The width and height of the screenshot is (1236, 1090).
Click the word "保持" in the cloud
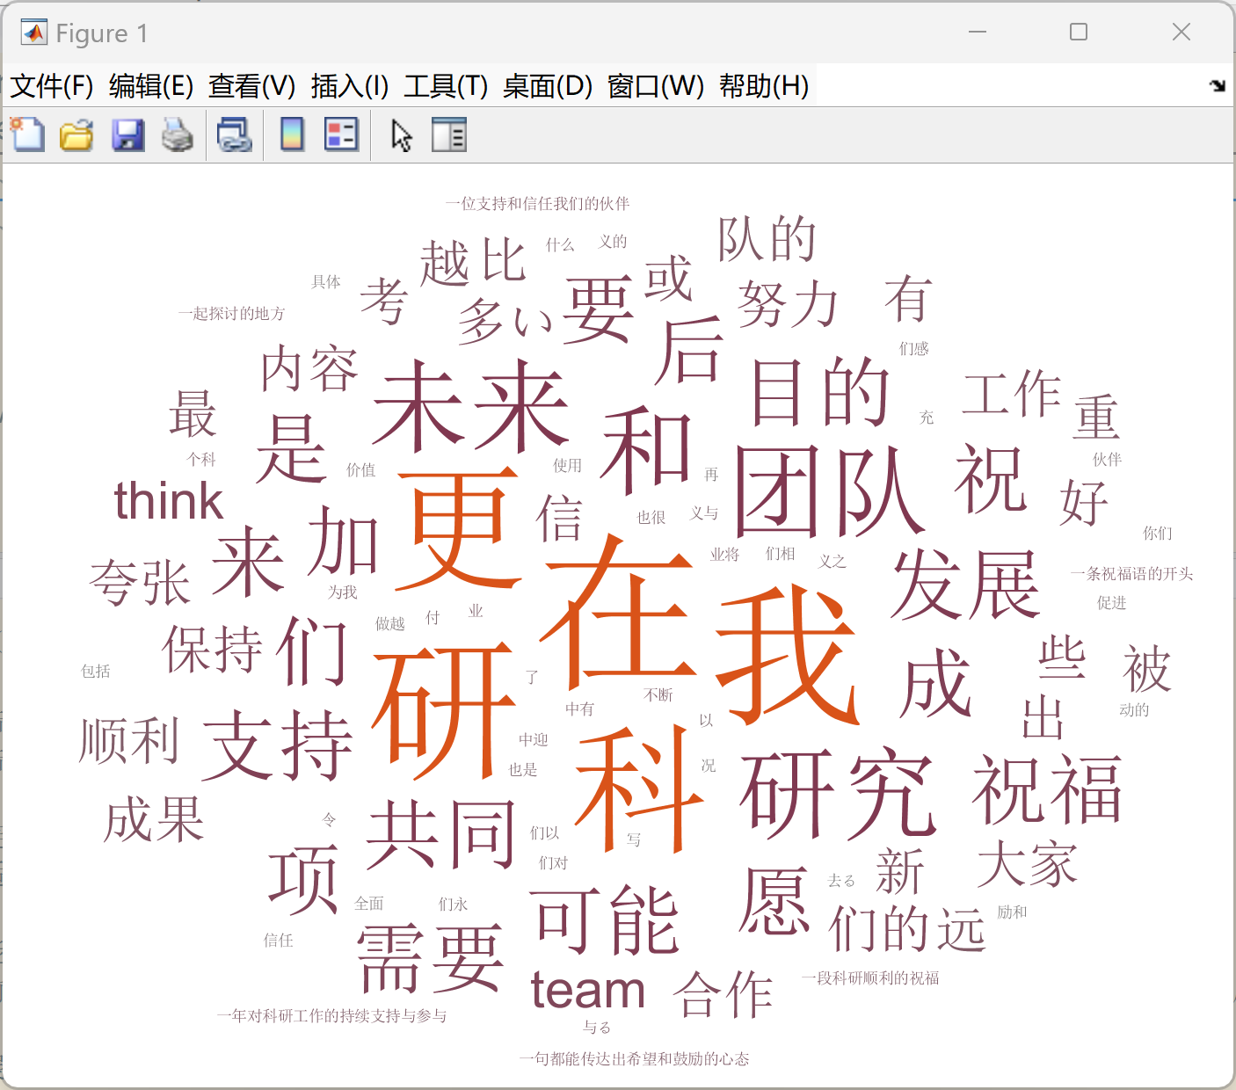pyautogui.click(x=213, y=650)
